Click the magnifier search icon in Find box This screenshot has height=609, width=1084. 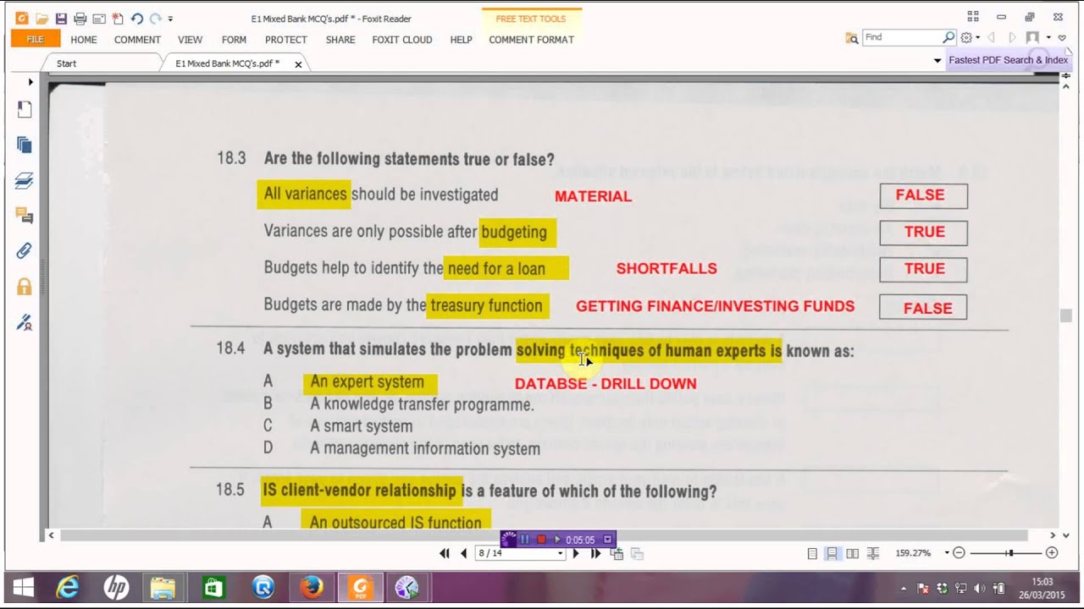pos(948,37)
